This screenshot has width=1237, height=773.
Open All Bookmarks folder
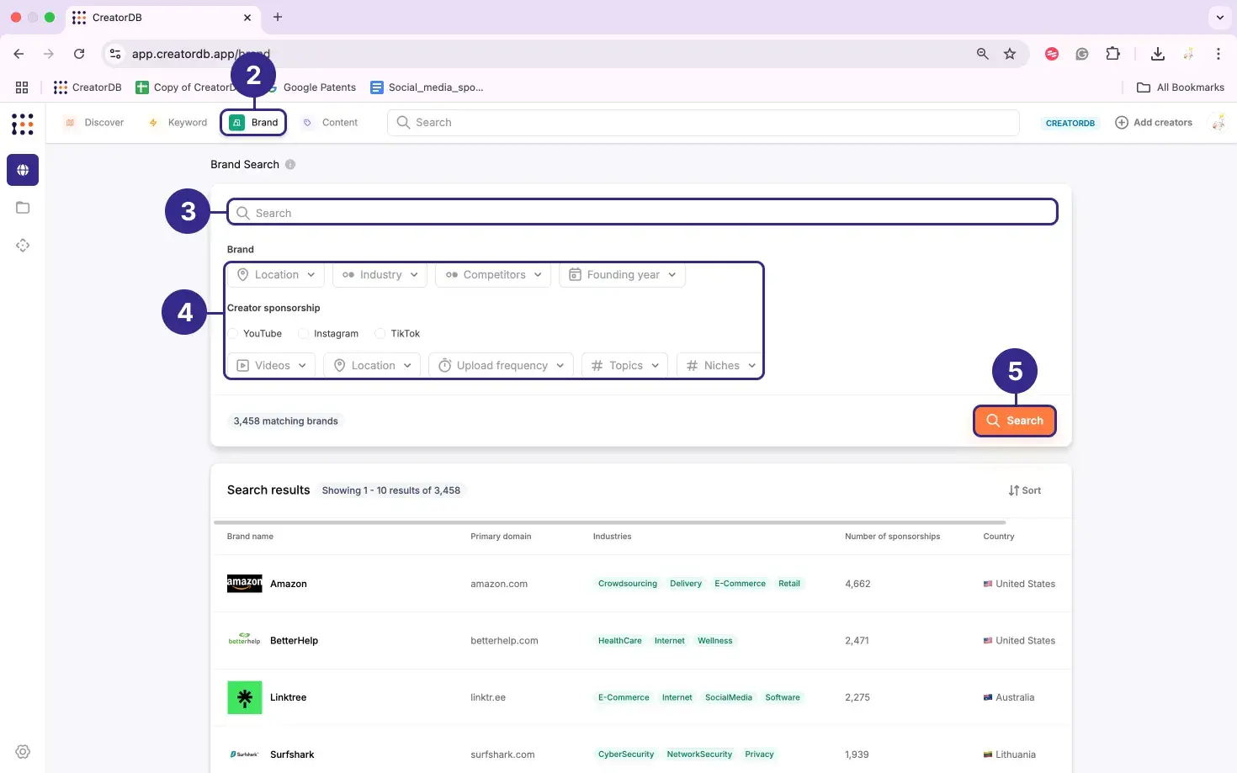1181,87
